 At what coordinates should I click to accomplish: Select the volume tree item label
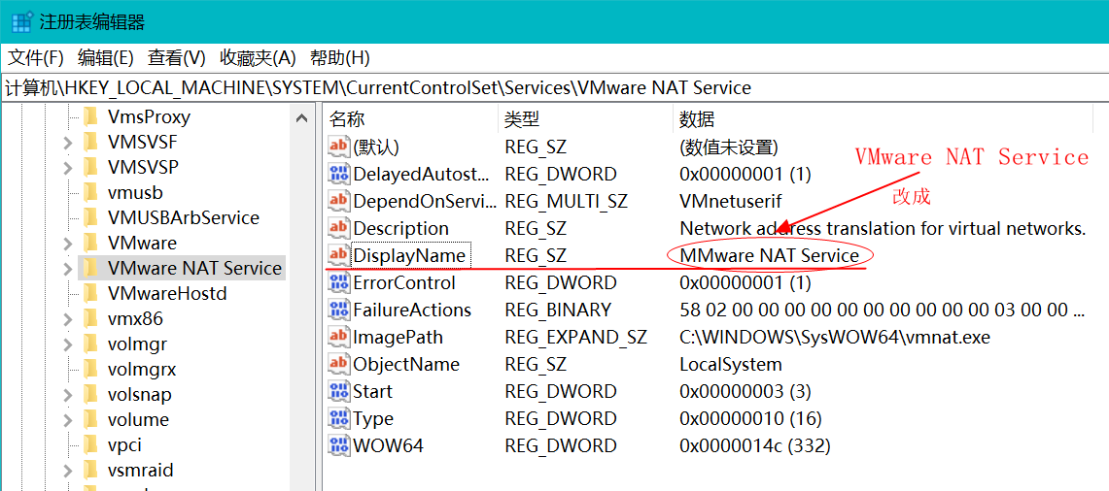tap(139, 420)
